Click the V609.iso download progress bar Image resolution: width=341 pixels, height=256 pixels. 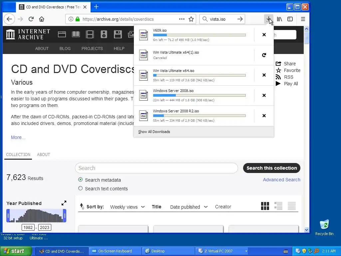[x=199, y=35]
